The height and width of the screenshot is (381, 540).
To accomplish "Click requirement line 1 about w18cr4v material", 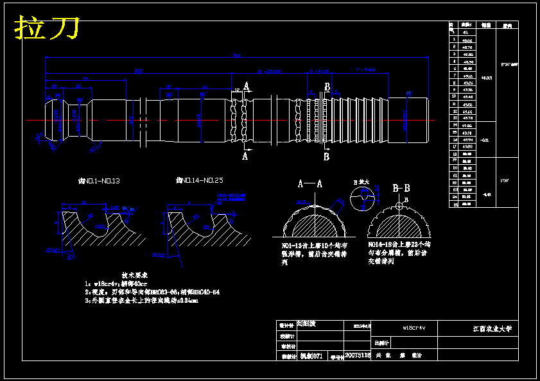I will 116,284.
